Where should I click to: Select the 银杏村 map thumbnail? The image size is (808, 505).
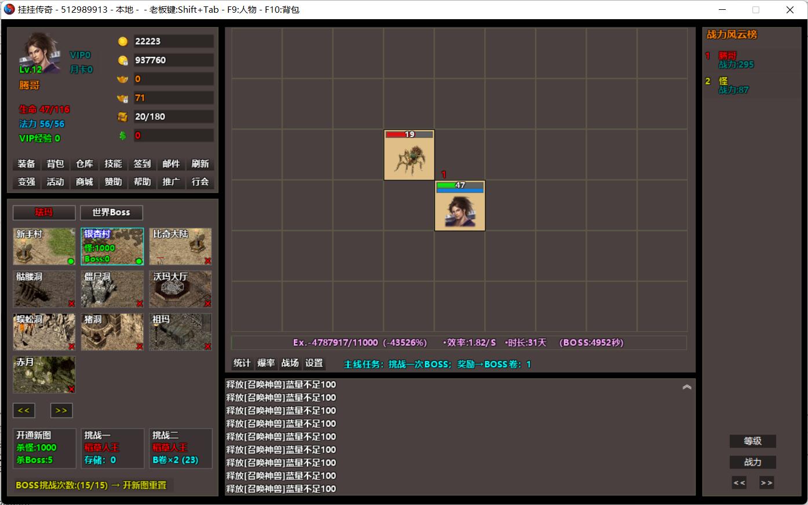[x=112, y=247]
